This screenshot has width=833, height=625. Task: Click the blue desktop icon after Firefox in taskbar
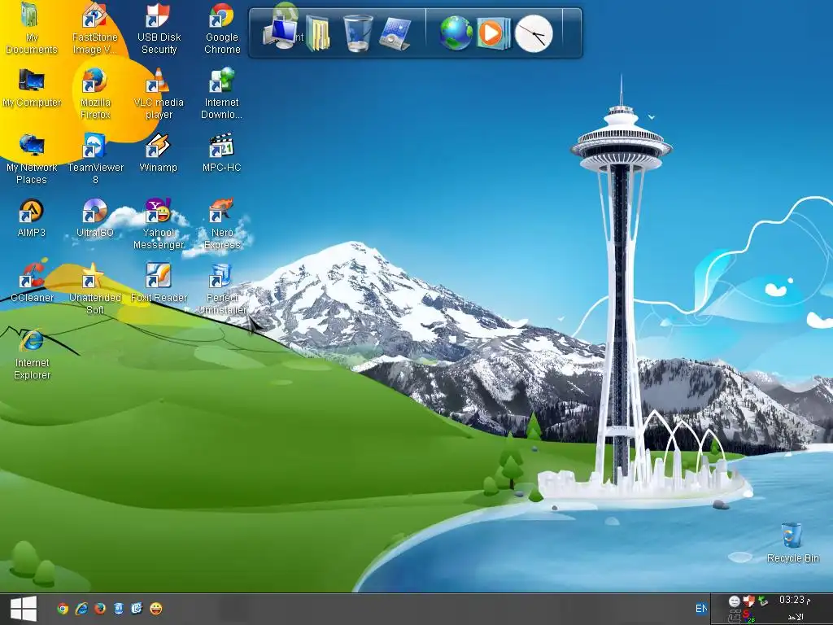point(119,609)
